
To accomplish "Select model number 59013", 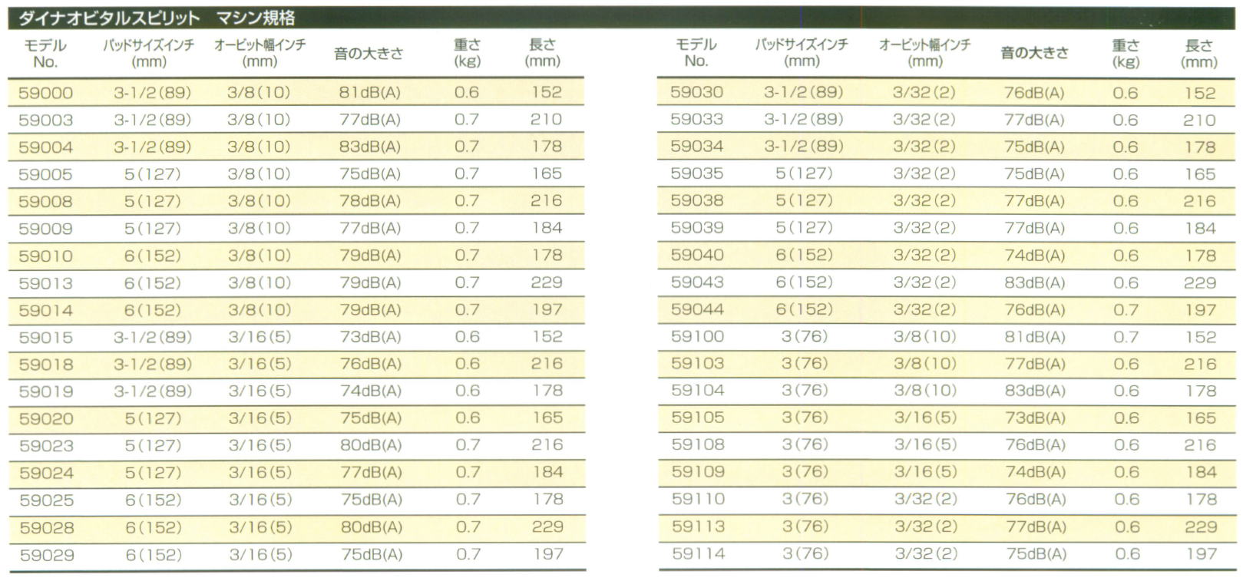I will coord(46,283).
